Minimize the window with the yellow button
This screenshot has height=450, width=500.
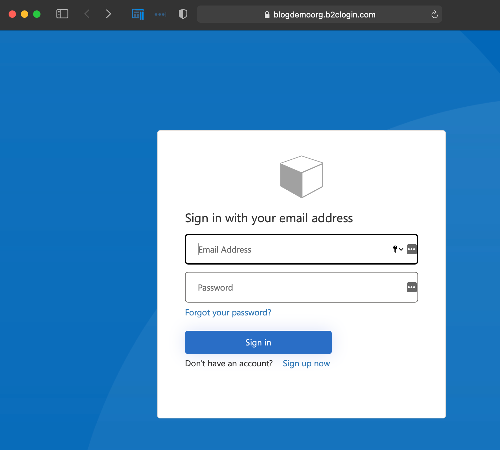point(25,14)
